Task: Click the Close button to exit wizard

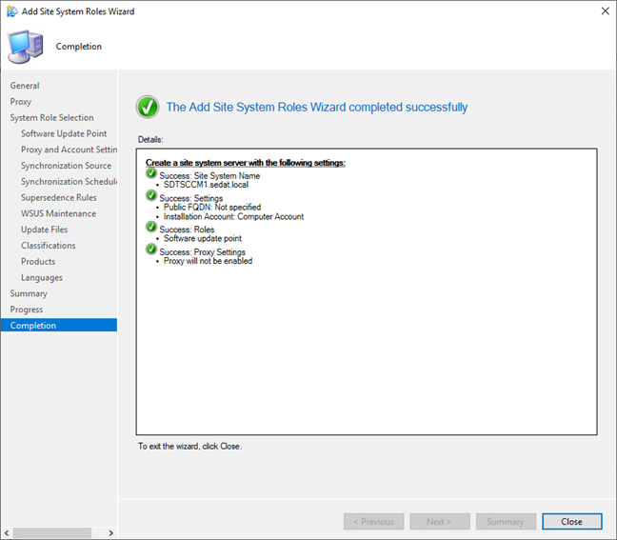Action: coord(571,522)
